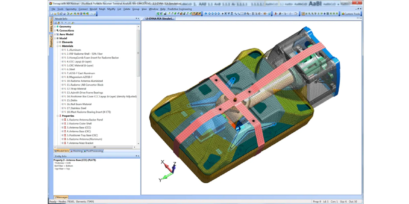Screen dimensions: 409x204
Task: Toggle checkbox for material 6..Steel
Action: tap(63, 69)
